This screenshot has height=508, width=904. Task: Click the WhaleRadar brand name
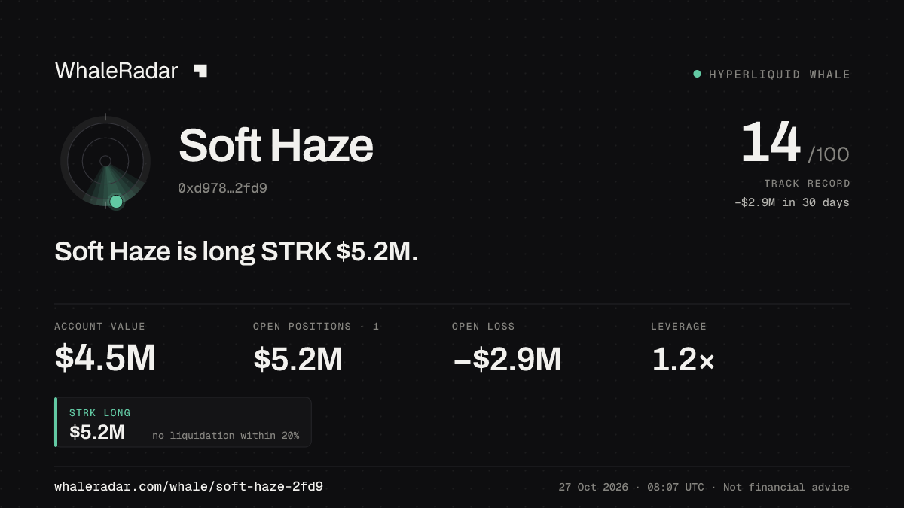(x=116, y=71)
